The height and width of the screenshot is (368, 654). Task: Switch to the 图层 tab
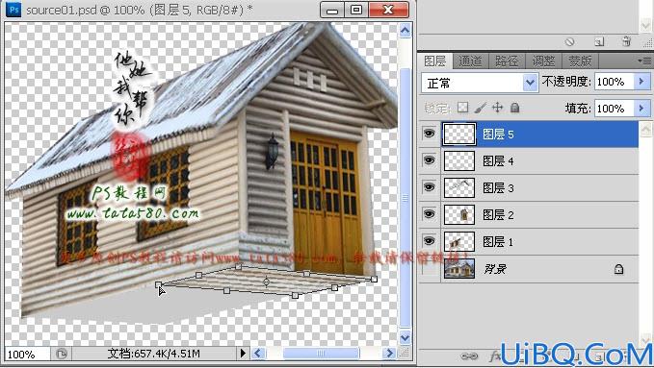point(434,61)
